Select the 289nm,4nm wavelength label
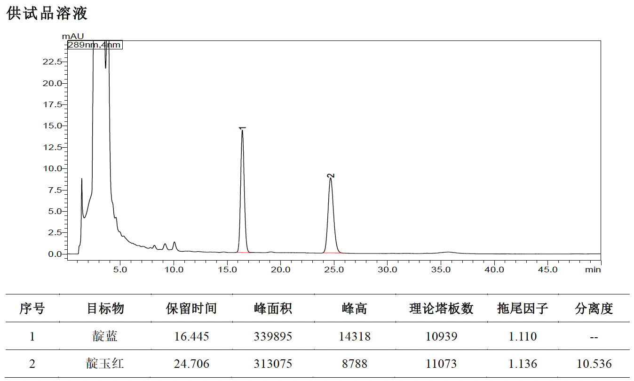The height and width of the screenshot is (381, 634). (x=95, y=45)
